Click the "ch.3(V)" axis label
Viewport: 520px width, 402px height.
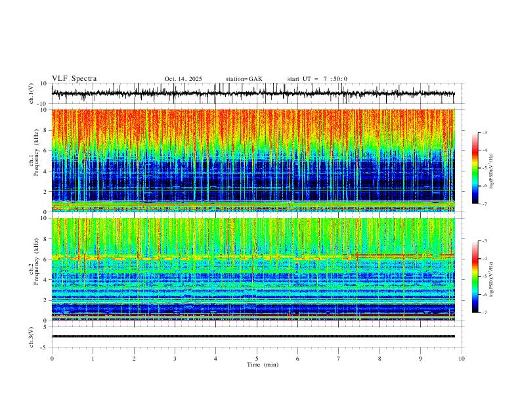[32, 338]
